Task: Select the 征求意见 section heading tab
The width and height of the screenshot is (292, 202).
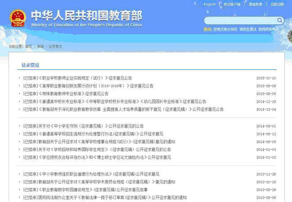Action: [31, 65]
